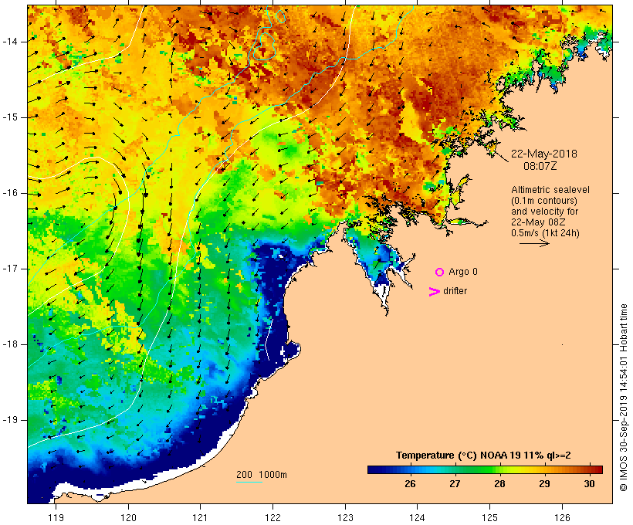This screenshot has height=525, width=633.
Task: Click the dark red end of temperature colorbar
Action: point(597,469)
